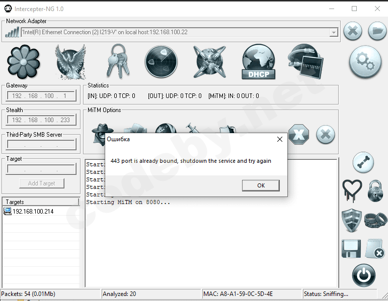Click the round X button beside adapter
Viewport: 388px width, 301px height.
pos(353,31)
